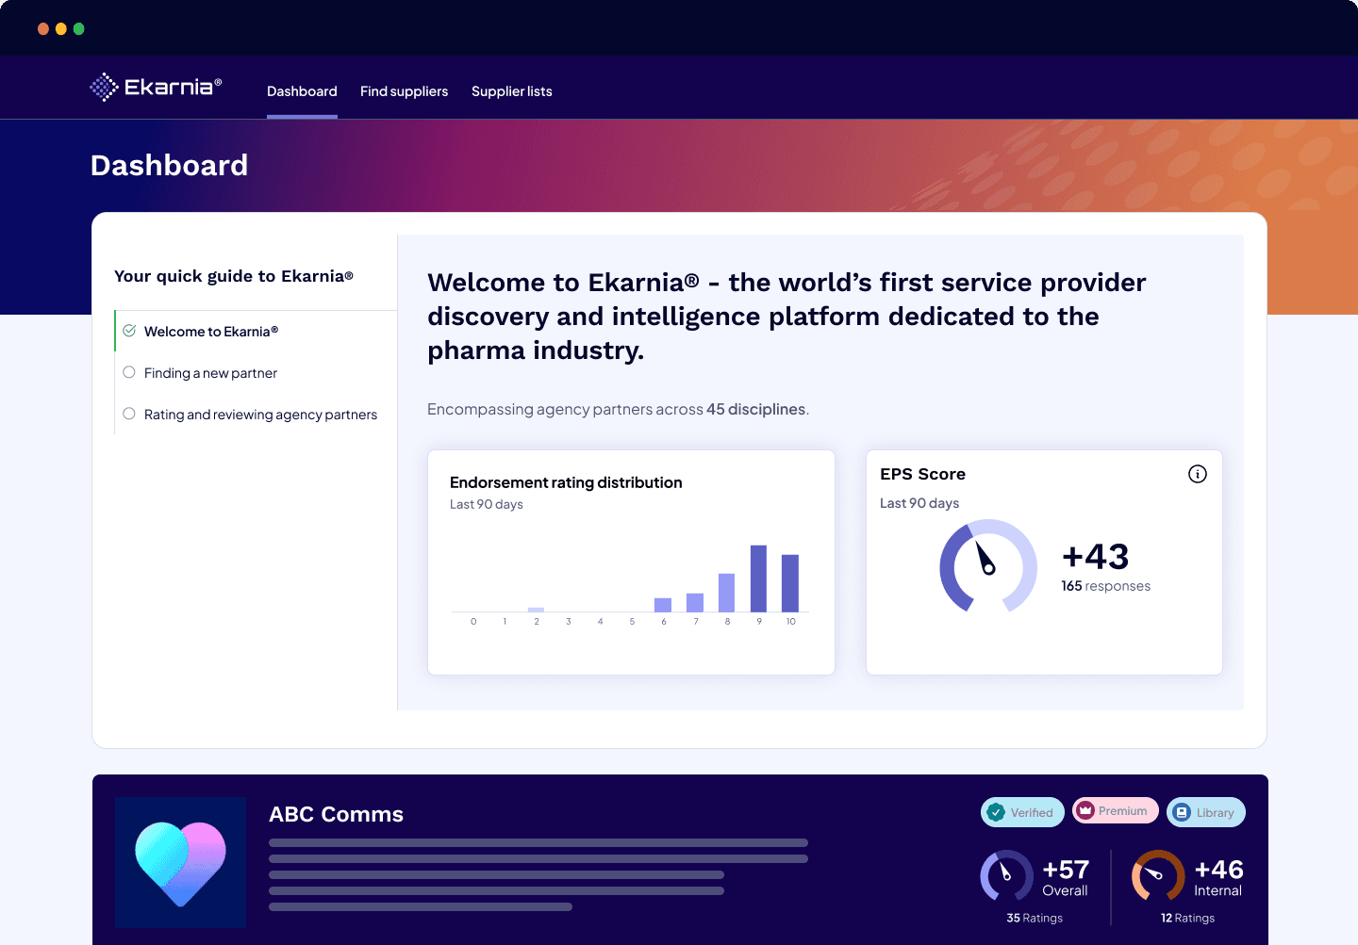Click the small bar for rating 2
Viewport: 1358px width, 945px height.
click(x=536, y=610)
